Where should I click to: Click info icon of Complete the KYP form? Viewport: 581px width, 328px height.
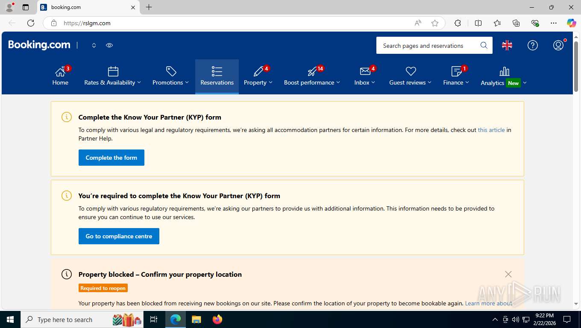(x=67, y=117)
